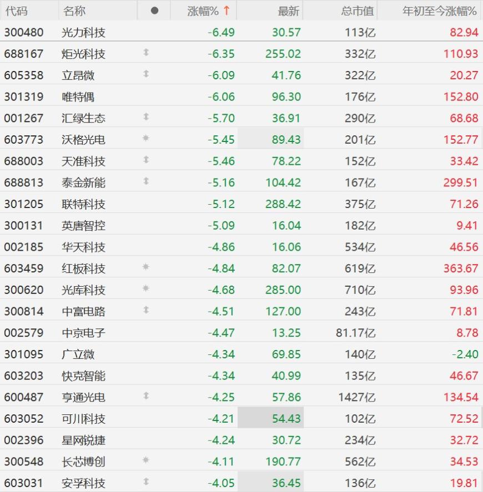Viewport: 483px width, 492px height.
Task: Select stock code 002185
Action: coord(23,247)
